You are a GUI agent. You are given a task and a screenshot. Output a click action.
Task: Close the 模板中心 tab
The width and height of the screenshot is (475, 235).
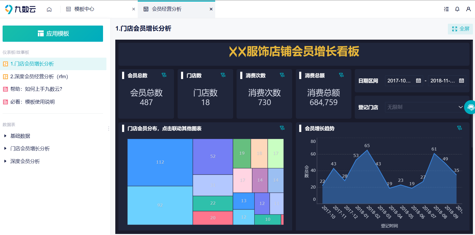tap(134, 9)
